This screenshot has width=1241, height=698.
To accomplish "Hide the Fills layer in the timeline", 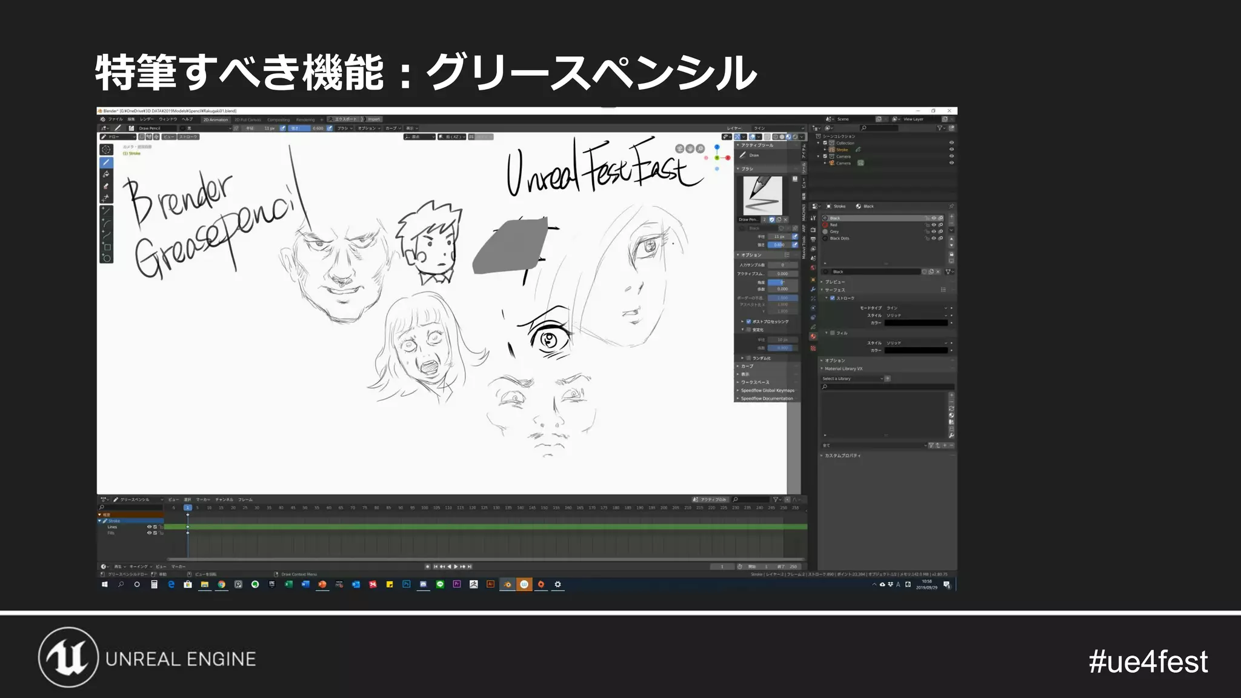I will click(149, 533).
